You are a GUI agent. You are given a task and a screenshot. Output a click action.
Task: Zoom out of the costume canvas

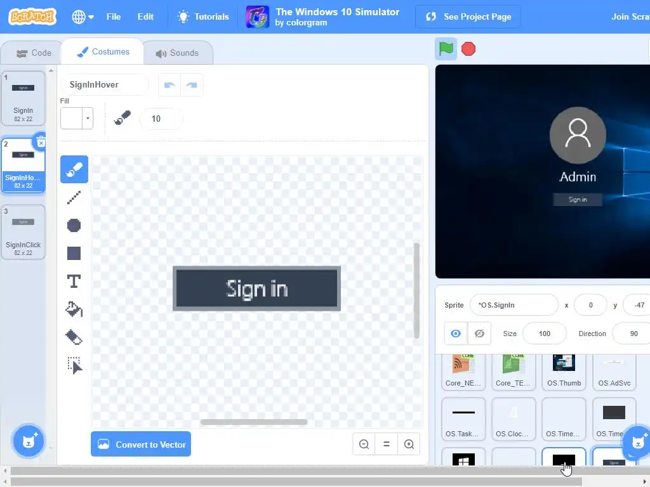point(364,445)
